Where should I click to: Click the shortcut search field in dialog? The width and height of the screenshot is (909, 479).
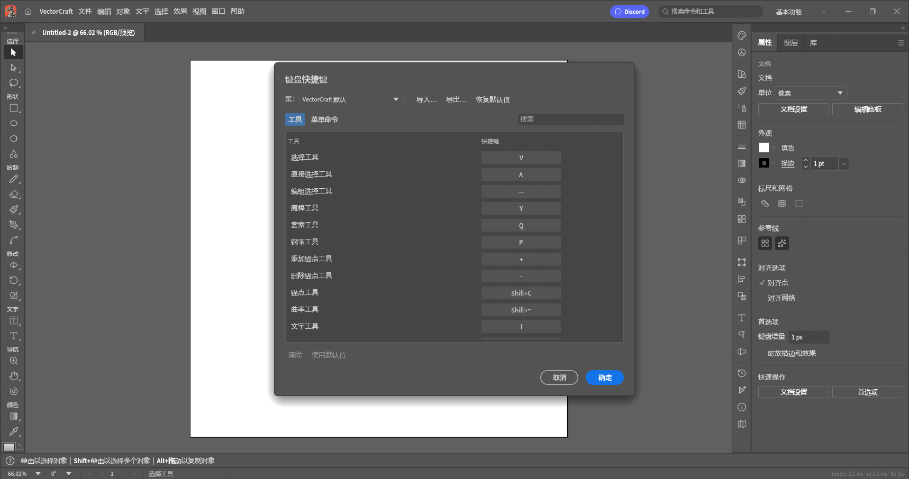(x=570, y=119)
